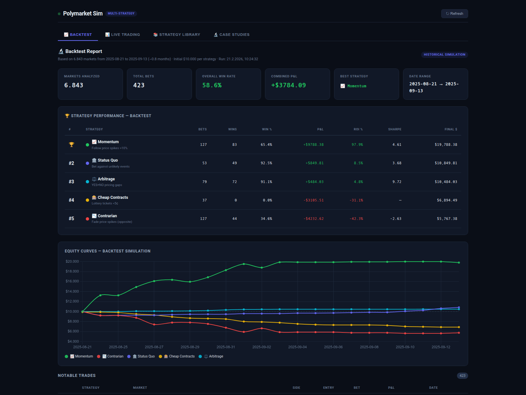Sort table by the Sharpe column header
This screenshot has width=526, height=395.
tap(394, 129)
